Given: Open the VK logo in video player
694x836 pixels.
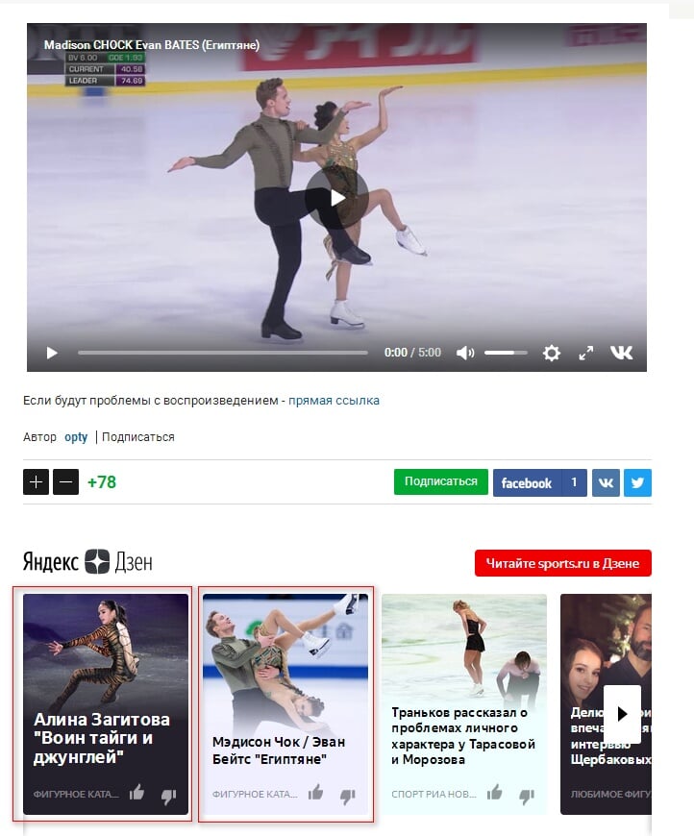Looking at the screenshot, I should click(x=622, y=353).
